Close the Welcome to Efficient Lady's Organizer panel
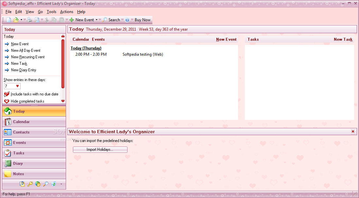This screenshot has width=359, height=198. 353,131
